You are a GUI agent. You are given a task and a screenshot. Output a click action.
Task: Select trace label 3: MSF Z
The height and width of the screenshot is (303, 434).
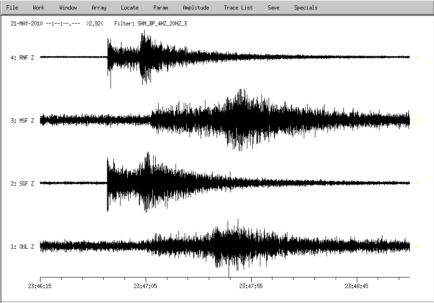tap(22, 121)
